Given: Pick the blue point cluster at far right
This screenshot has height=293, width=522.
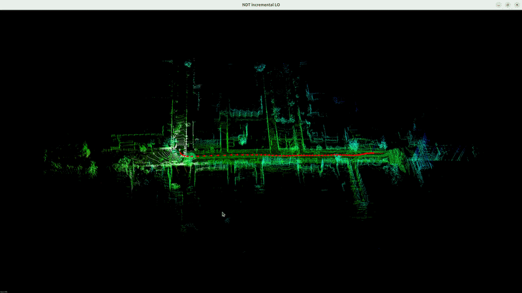Looking at the screenshot, I should pyautogui.click(x=423, y=141).
